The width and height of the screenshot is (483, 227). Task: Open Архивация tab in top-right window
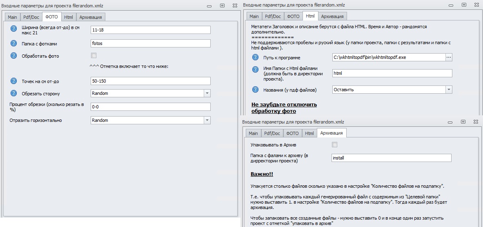(x=332, y=16)
